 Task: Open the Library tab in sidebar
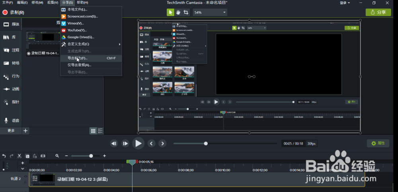(x=11, y=37)
